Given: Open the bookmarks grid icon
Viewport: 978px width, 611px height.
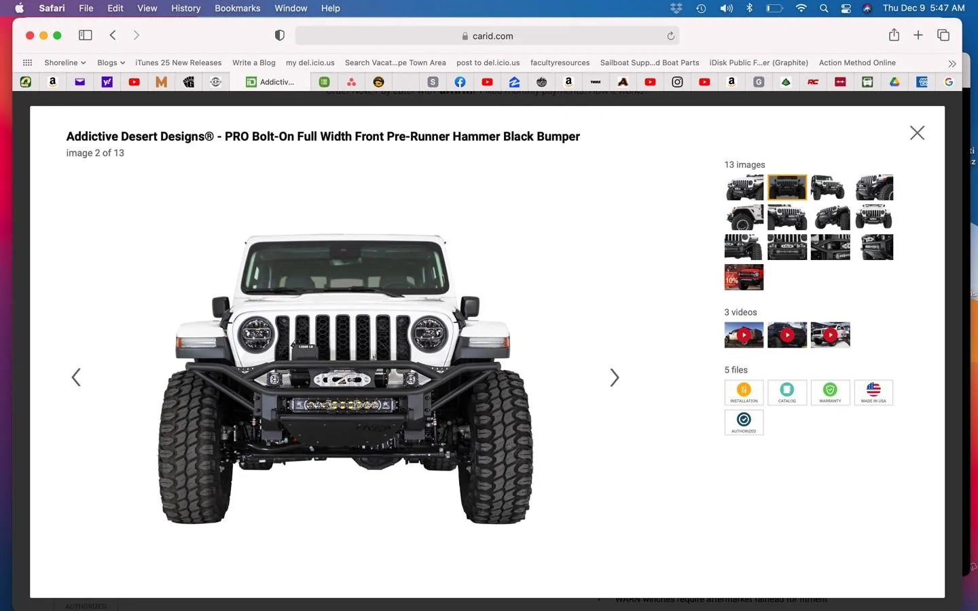Looking at the screenshot, I should tap(27, 62).
